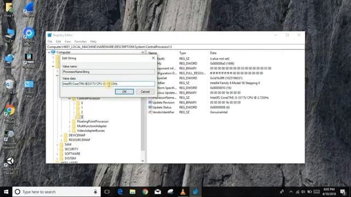Image resolution: width=351 pixels, height=197 pixels.
Task: Open the taskbar clock and date
Action: (x=329, y=192)
